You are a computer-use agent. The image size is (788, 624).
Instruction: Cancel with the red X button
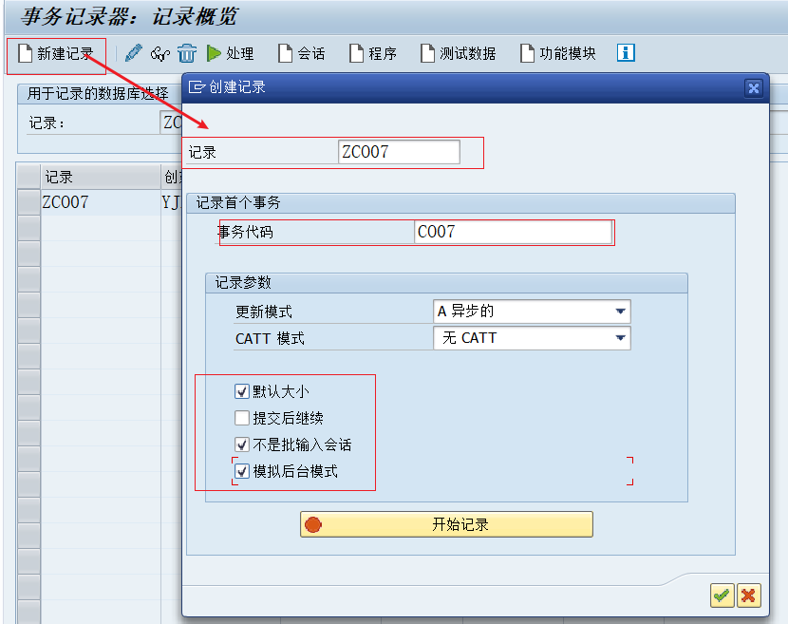(x=749, y=596)
